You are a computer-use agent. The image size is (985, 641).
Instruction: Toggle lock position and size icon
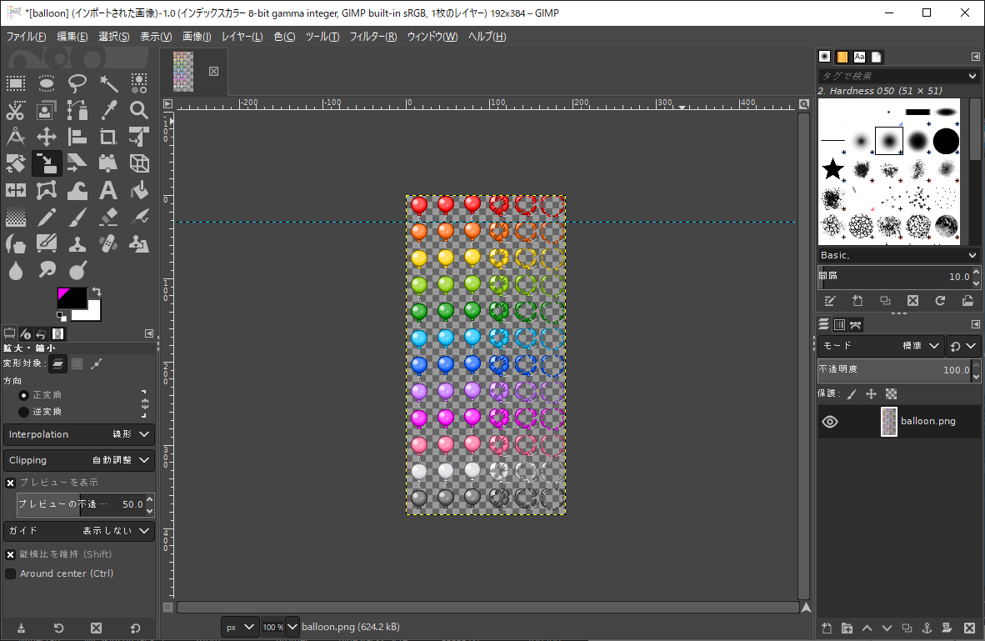[x=871, y=394]
